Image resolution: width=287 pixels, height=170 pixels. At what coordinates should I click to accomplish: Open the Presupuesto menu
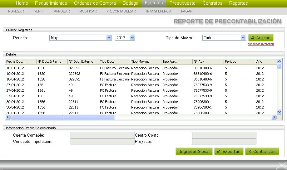coord(182,3)
